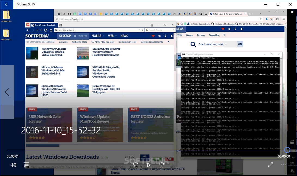Open the Games section in news site
297x176 pixels.
point(189,35)
